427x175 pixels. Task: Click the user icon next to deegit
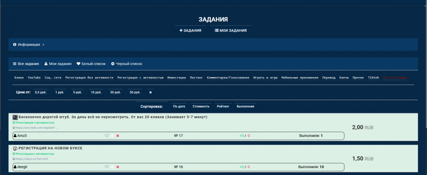pyautogui.click(x=15, y=167)
